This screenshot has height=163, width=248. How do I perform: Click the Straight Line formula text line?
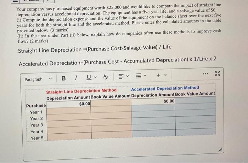click(x=95, y=49)
